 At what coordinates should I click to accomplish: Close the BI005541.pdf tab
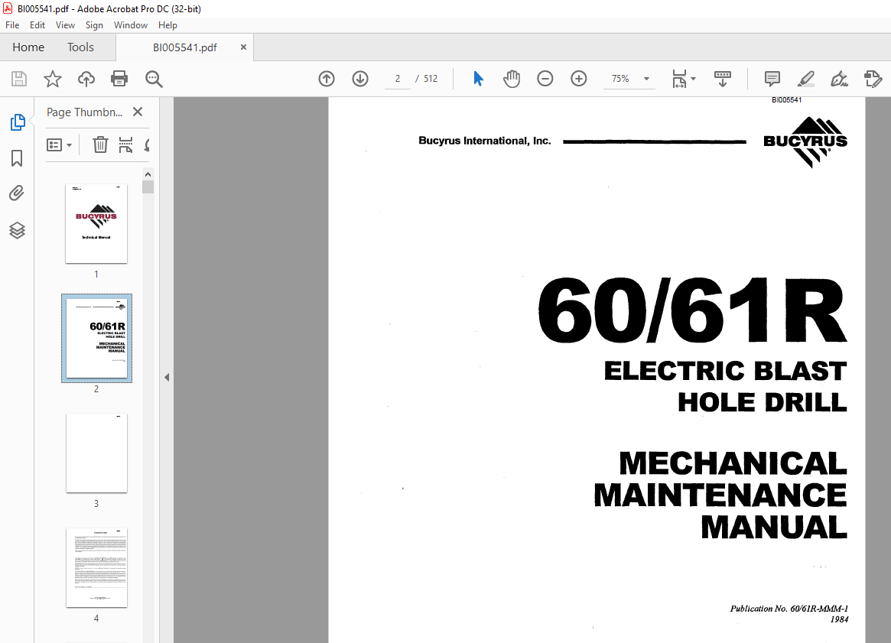(x=243, y=47)
